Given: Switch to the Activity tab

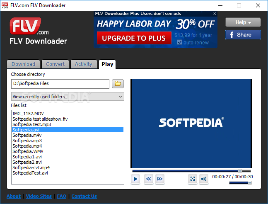Looking at the screenshot, I should click(84, 64).
